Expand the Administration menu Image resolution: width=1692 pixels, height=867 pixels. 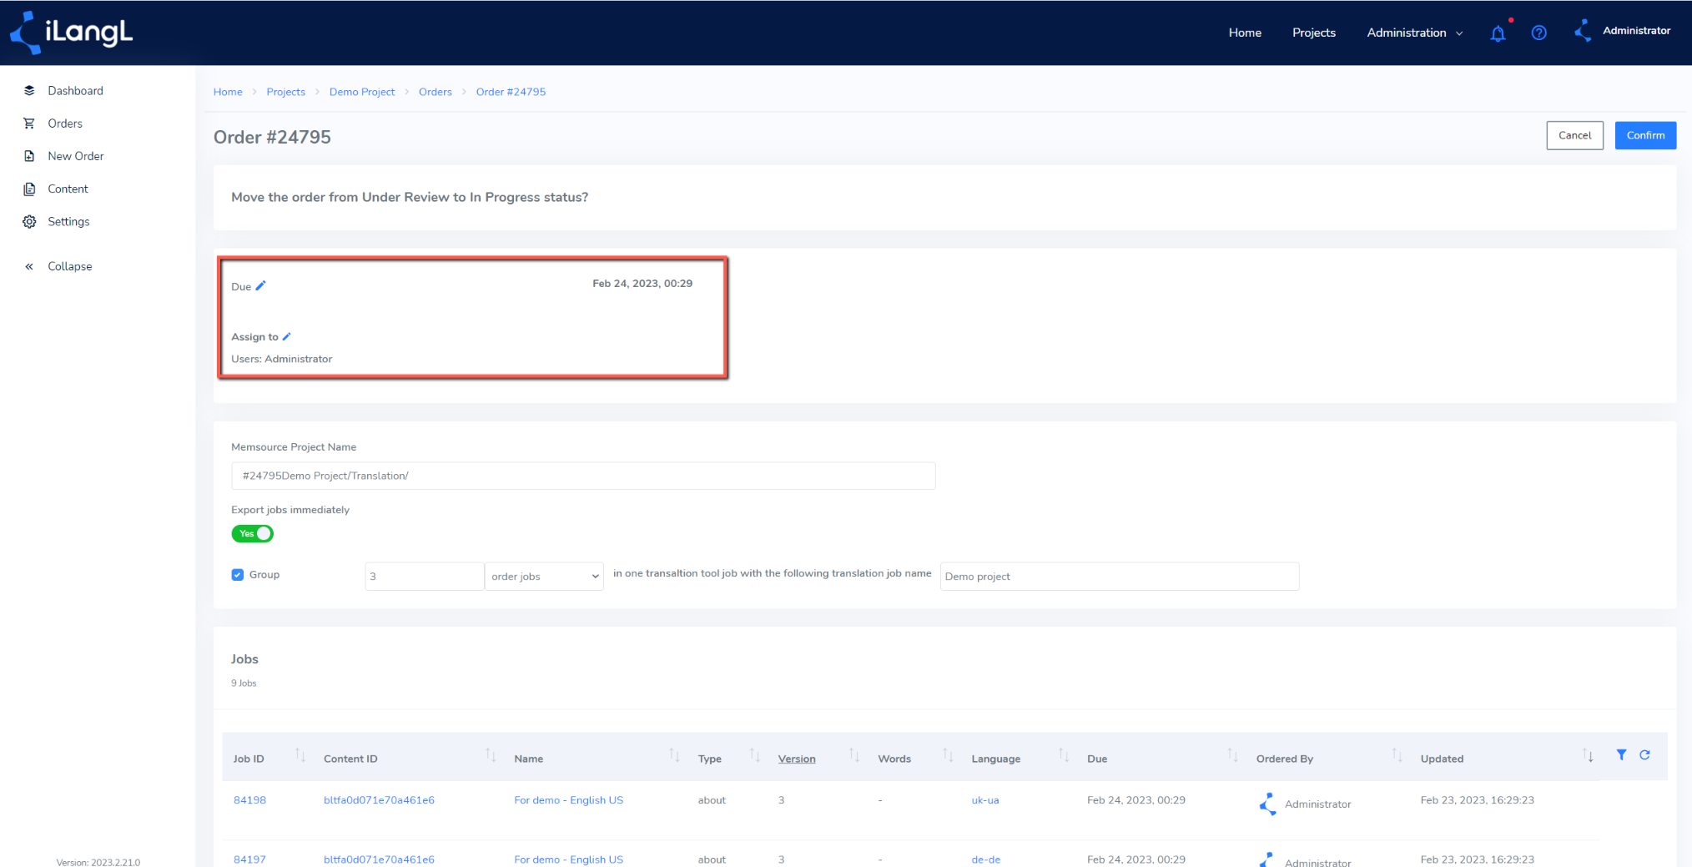(1414, 33)
